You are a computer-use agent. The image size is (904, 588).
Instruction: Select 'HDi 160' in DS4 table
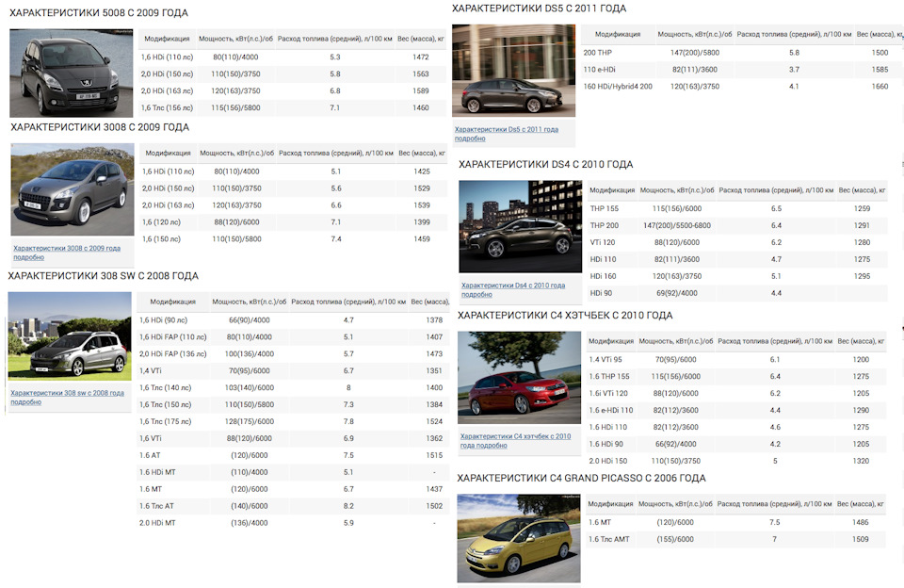[603, 276]
